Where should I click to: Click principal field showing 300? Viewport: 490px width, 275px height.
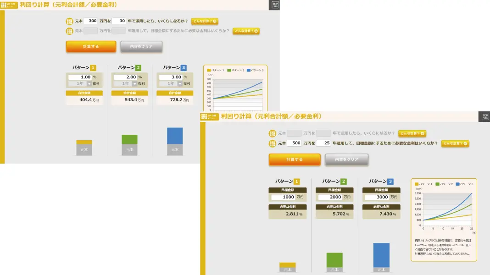coord(91,21)
